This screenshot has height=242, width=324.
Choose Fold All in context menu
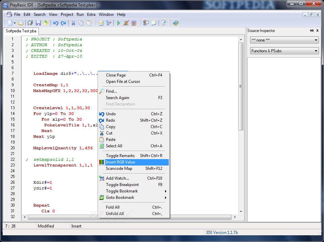click(x=134, y=207)
